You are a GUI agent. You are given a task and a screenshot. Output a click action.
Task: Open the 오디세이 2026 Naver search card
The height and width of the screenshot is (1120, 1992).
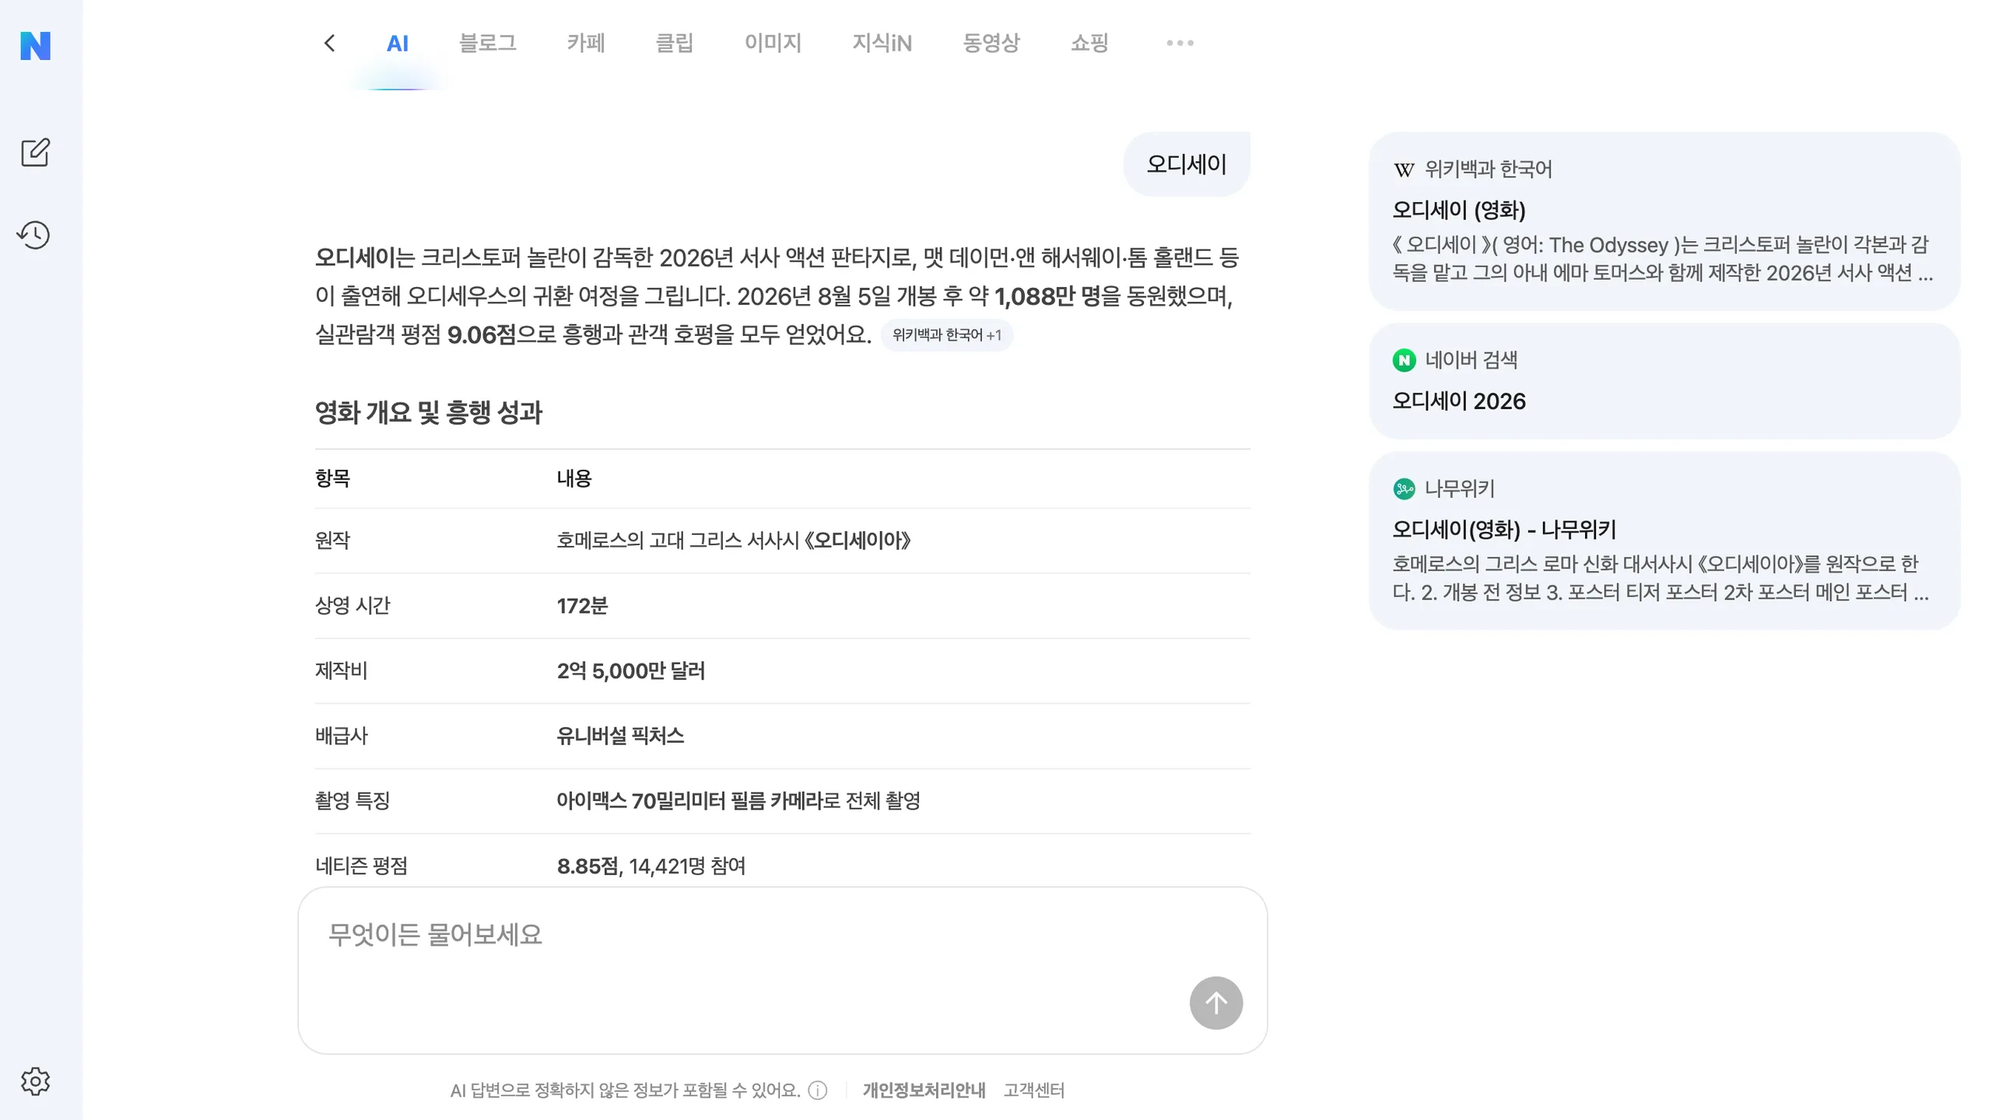pos(1664,381)
